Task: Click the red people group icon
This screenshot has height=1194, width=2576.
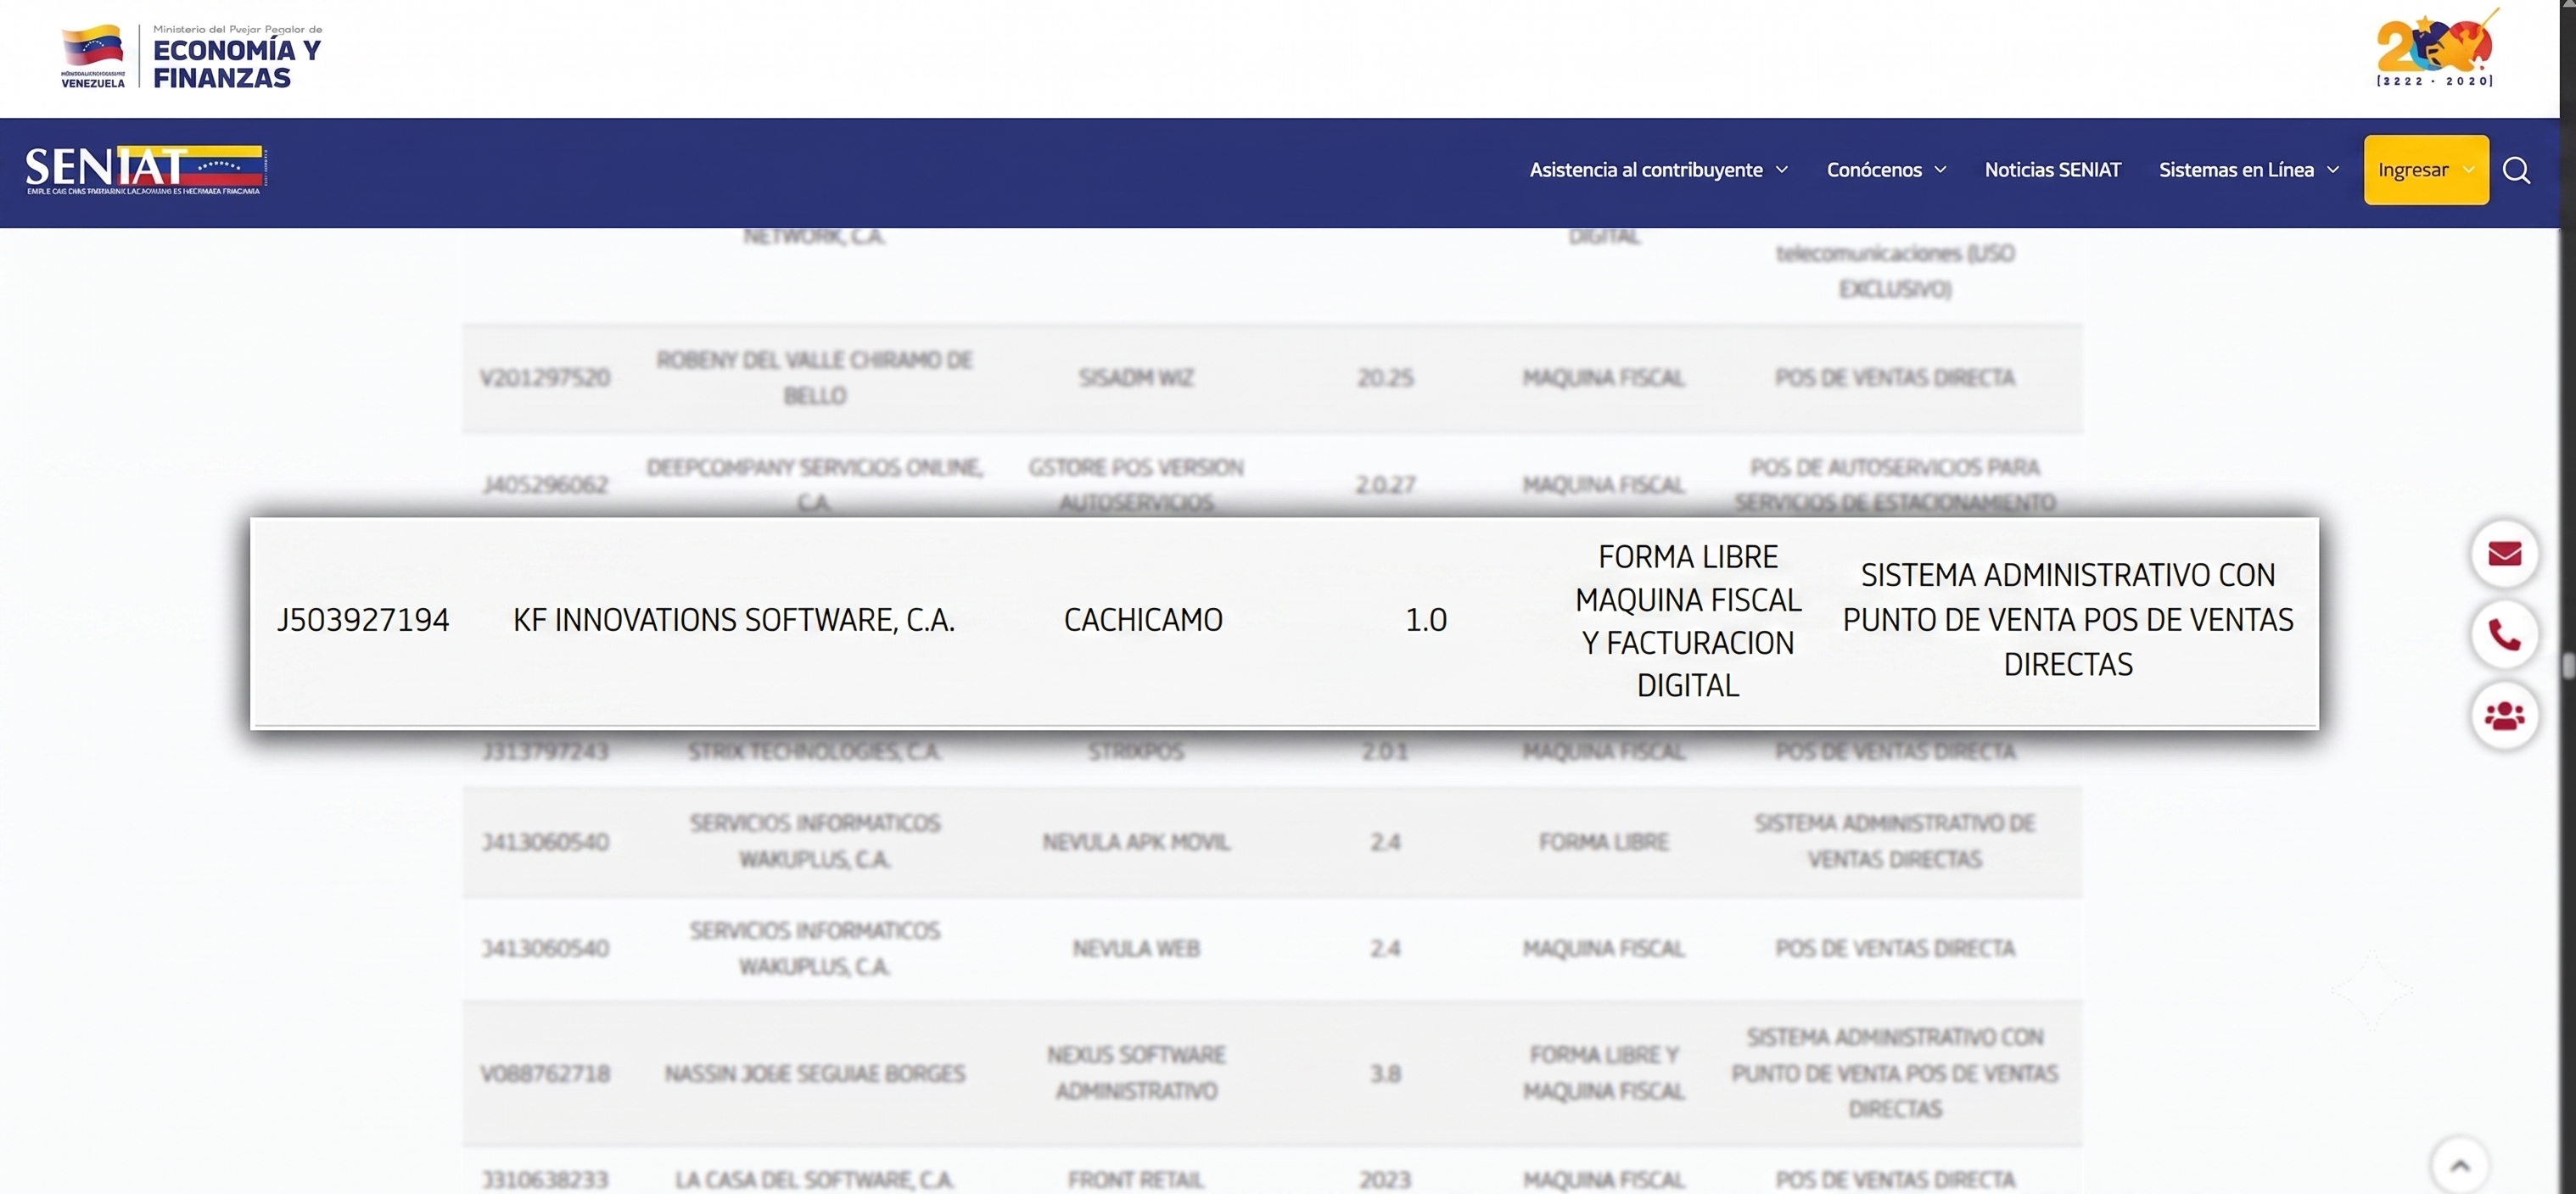Action: (x=2504, y=716)
